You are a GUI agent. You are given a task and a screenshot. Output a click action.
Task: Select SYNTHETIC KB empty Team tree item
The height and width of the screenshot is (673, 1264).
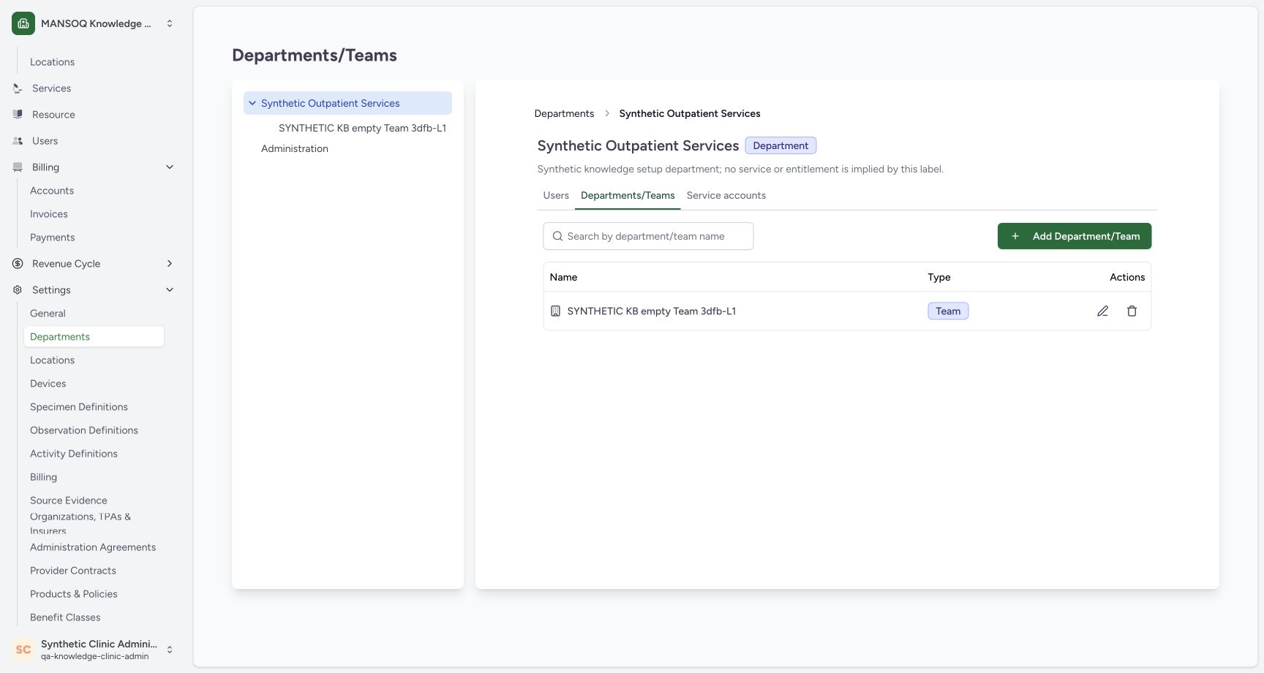(362, 128)
